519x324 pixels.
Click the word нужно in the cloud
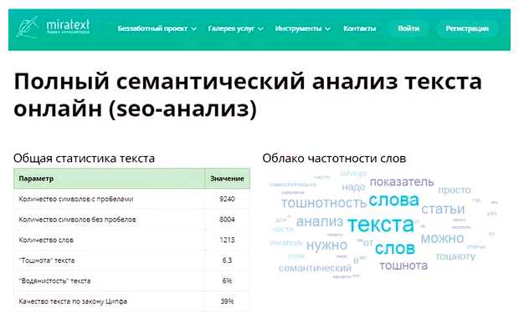pos(326,246)
